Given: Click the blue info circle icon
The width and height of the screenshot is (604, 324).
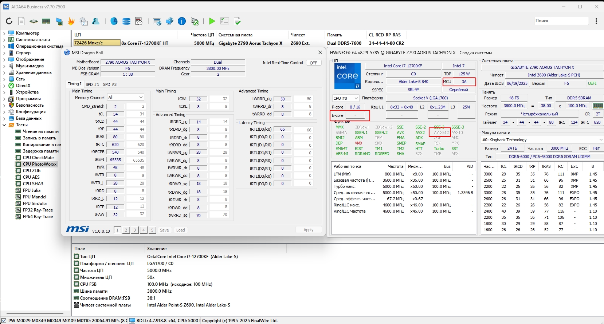Looking at the screenshot, I should [182, 21].
